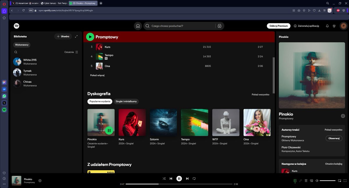Open the Kurs single cover

click(132, 123)
